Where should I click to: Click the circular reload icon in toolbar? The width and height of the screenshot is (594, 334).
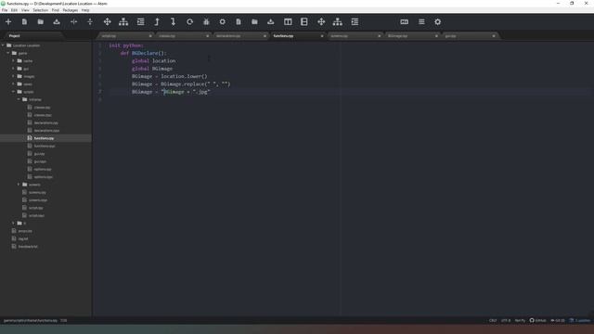pos(189,22)
